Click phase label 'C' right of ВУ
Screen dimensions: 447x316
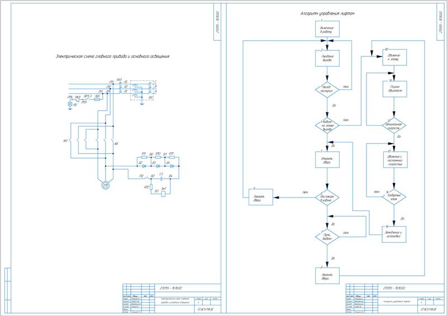point(155,82)
